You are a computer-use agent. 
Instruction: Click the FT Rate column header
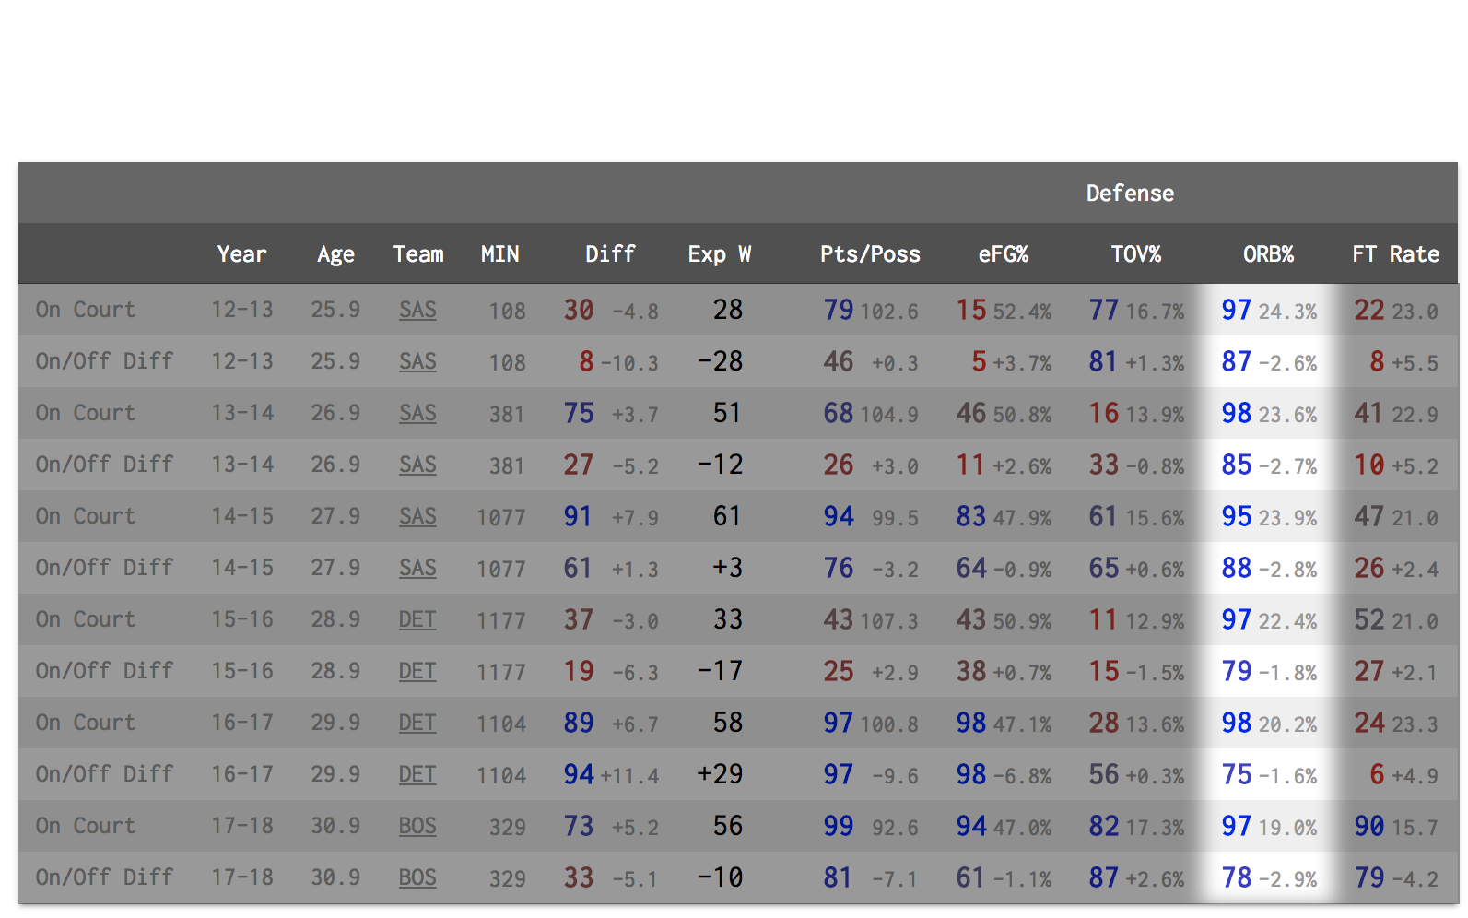point(1395,254)
